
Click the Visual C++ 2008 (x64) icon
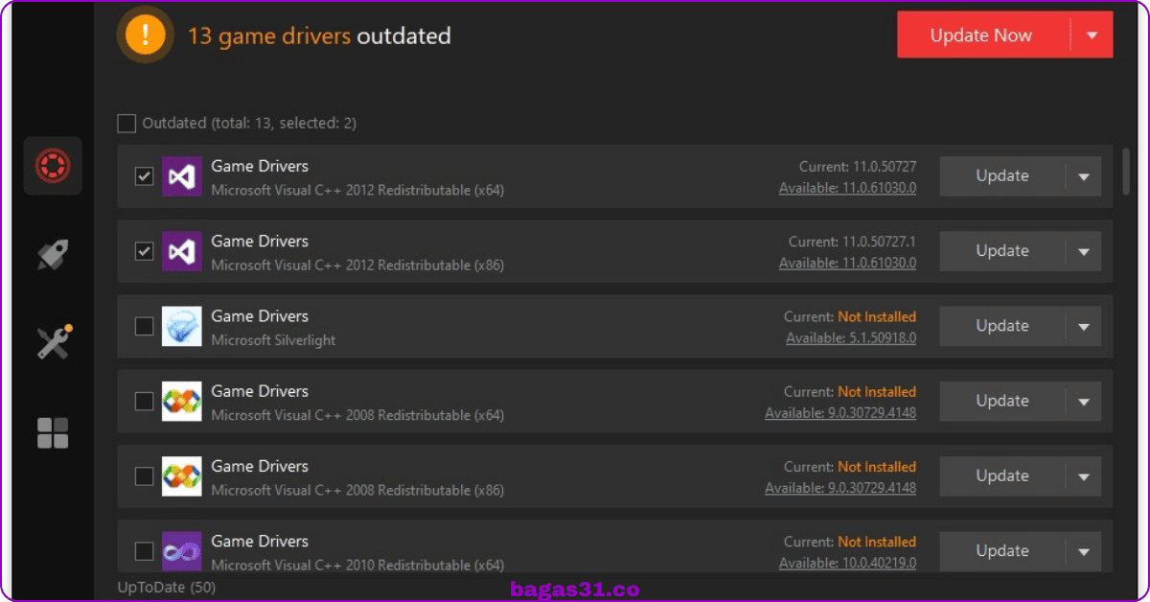point(182,401)
